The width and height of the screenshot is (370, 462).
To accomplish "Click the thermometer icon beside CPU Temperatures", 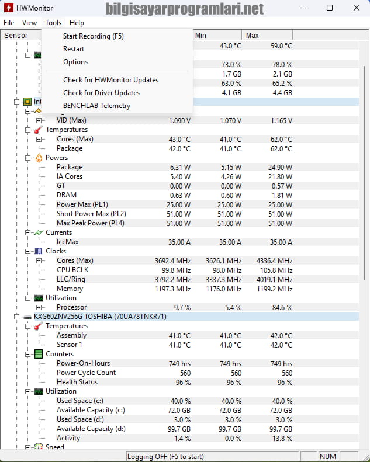I will click(39, 130).
